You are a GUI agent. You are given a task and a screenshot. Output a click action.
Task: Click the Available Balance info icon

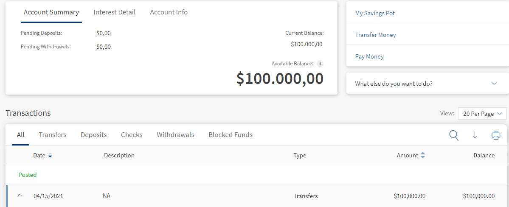pos(320,64)
